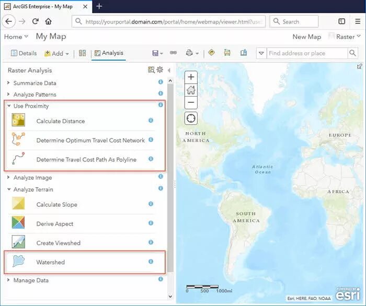Open the Directions tool in toolbar
This screenshot has width=366, height=306.
click(211, 52)
